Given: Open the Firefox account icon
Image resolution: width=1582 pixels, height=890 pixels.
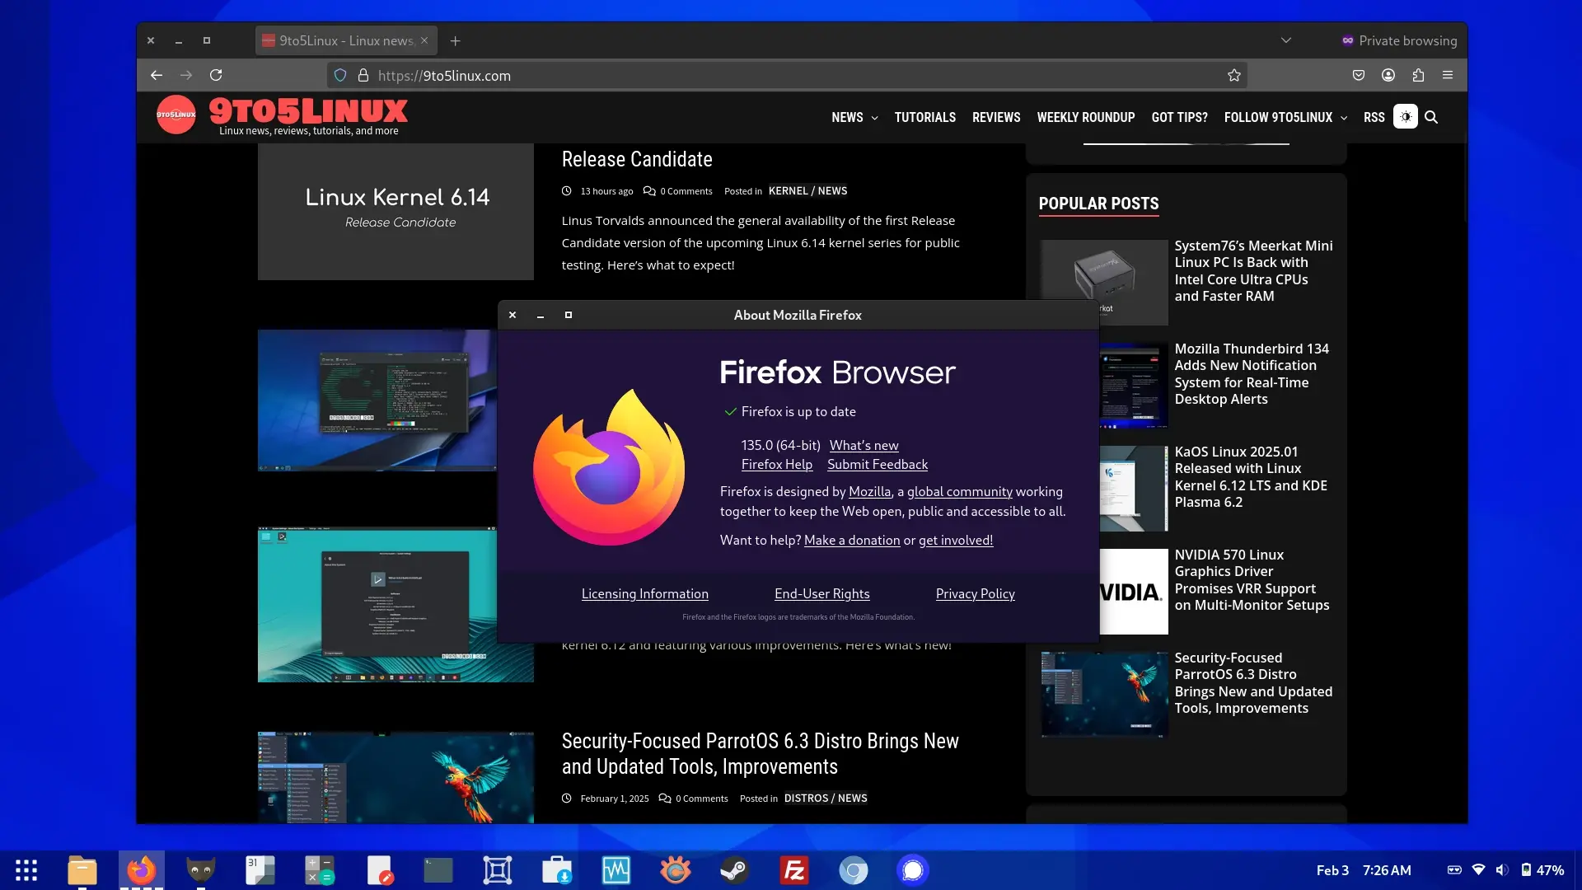Looking at the screenshot, I should pyautogui.click(x=1388, y=75).
